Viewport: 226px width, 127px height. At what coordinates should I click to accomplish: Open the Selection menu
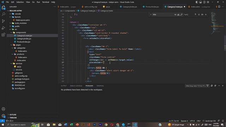[20, 2]
